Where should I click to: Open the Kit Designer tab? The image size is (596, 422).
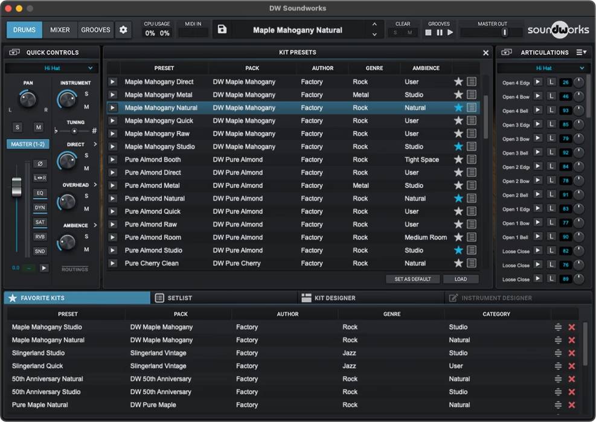point(335,298)
